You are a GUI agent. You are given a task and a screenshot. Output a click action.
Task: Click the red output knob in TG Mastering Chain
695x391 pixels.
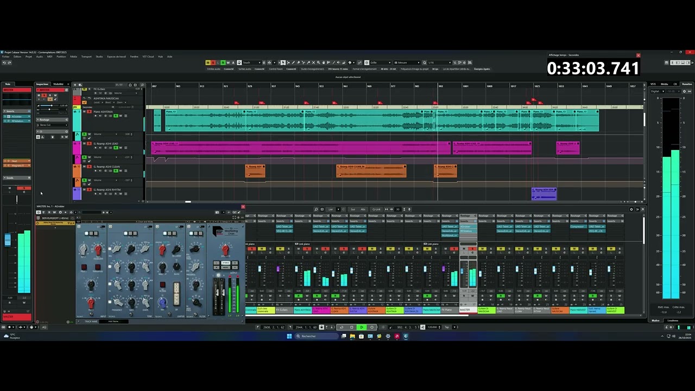225,248
